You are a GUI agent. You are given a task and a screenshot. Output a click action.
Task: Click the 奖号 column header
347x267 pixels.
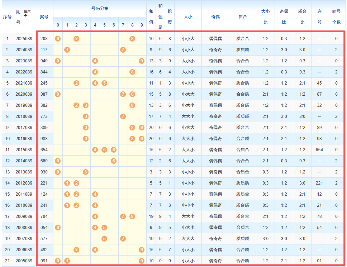(44, 16)
